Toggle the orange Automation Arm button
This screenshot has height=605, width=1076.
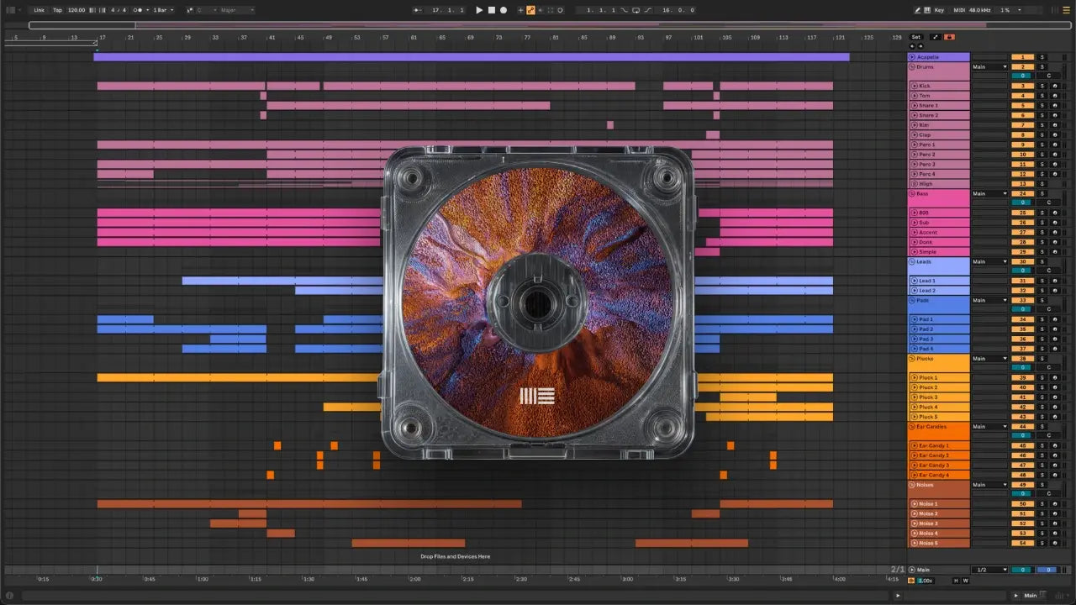pos(530,10)
